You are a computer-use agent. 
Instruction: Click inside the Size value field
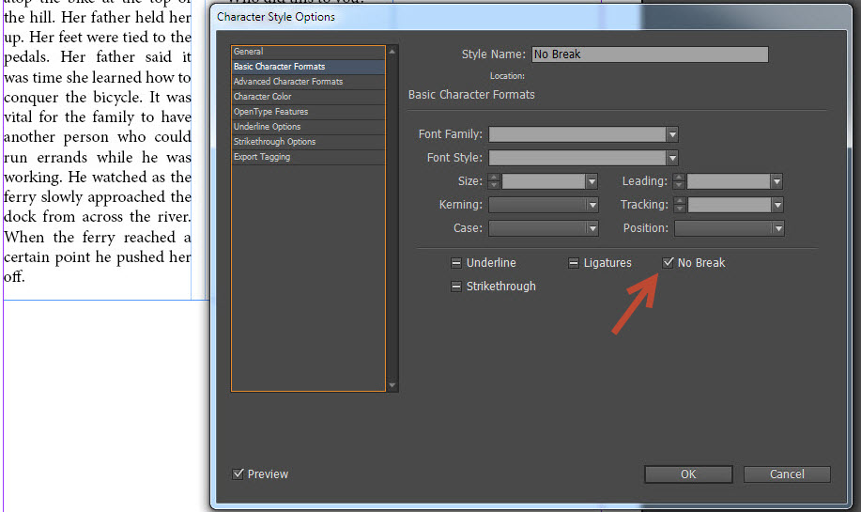pyautogui.click(x=543, y=181)
